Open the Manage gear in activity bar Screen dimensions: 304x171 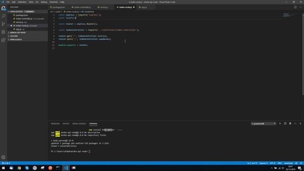tap(3, 157)
